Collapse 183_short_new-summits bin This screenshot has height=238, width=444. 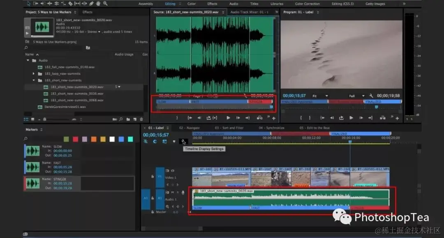33,80
